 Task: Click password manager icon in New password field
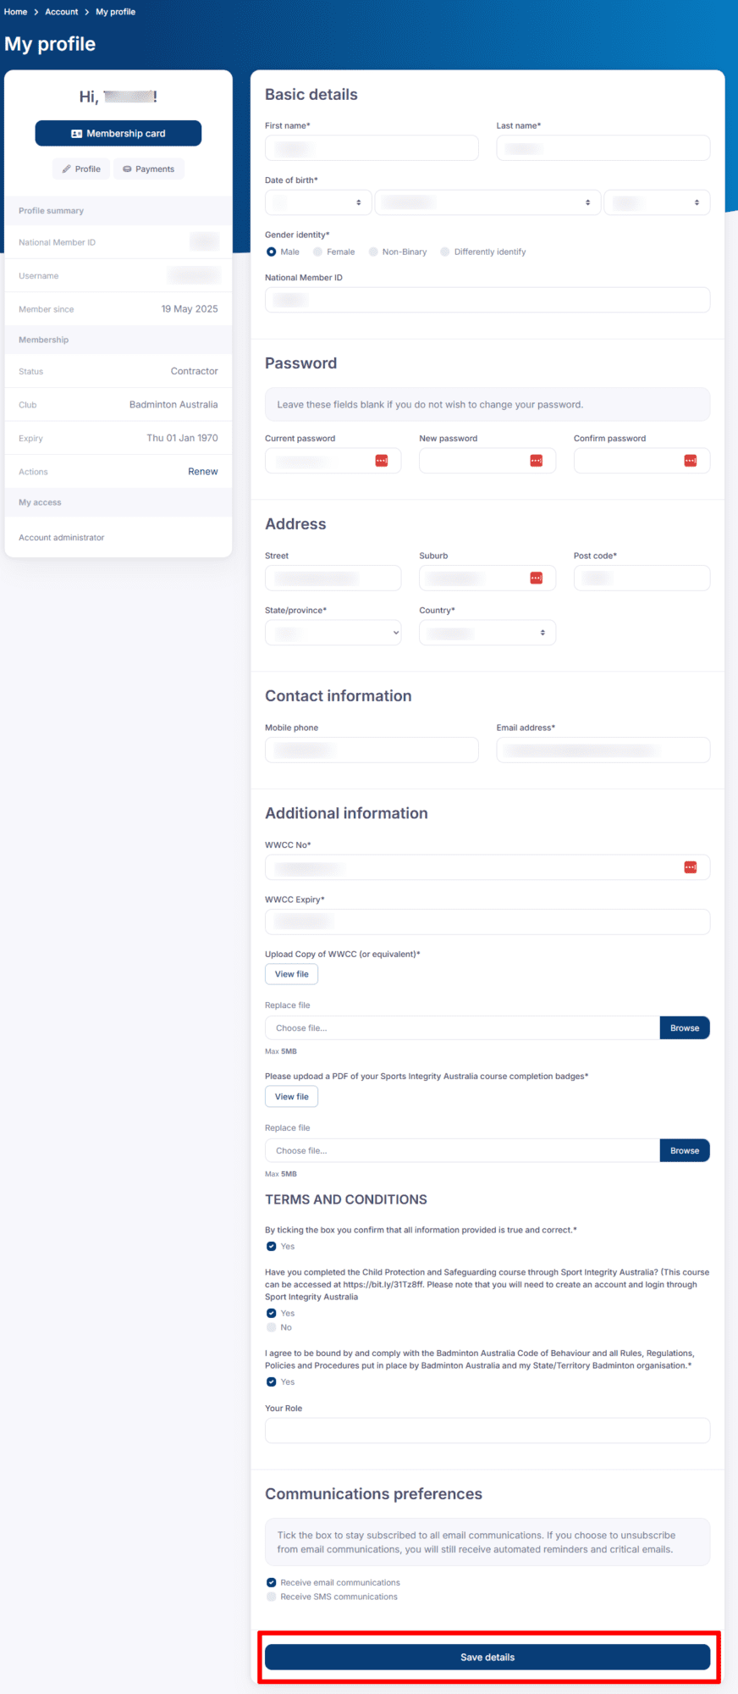[x=536, y=461]
